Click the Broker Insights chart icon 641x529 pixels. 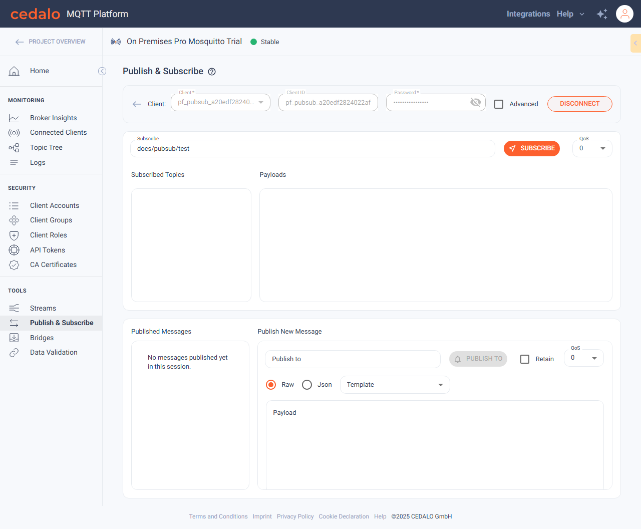click(14, 118)
